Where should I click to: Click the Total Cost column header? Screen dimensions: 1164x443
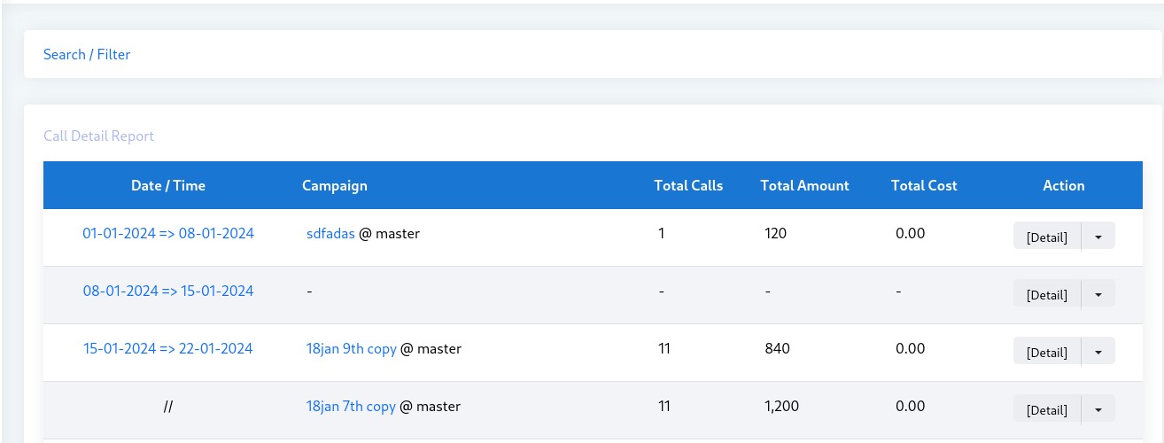pos(924,185)
